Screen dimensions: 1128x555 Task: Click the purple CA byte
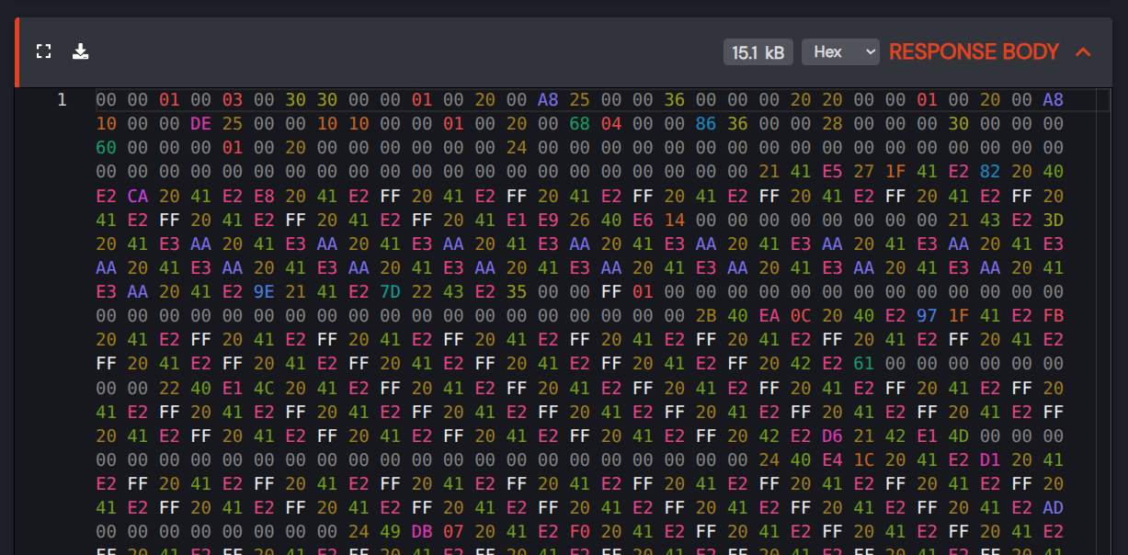(138, 195)
